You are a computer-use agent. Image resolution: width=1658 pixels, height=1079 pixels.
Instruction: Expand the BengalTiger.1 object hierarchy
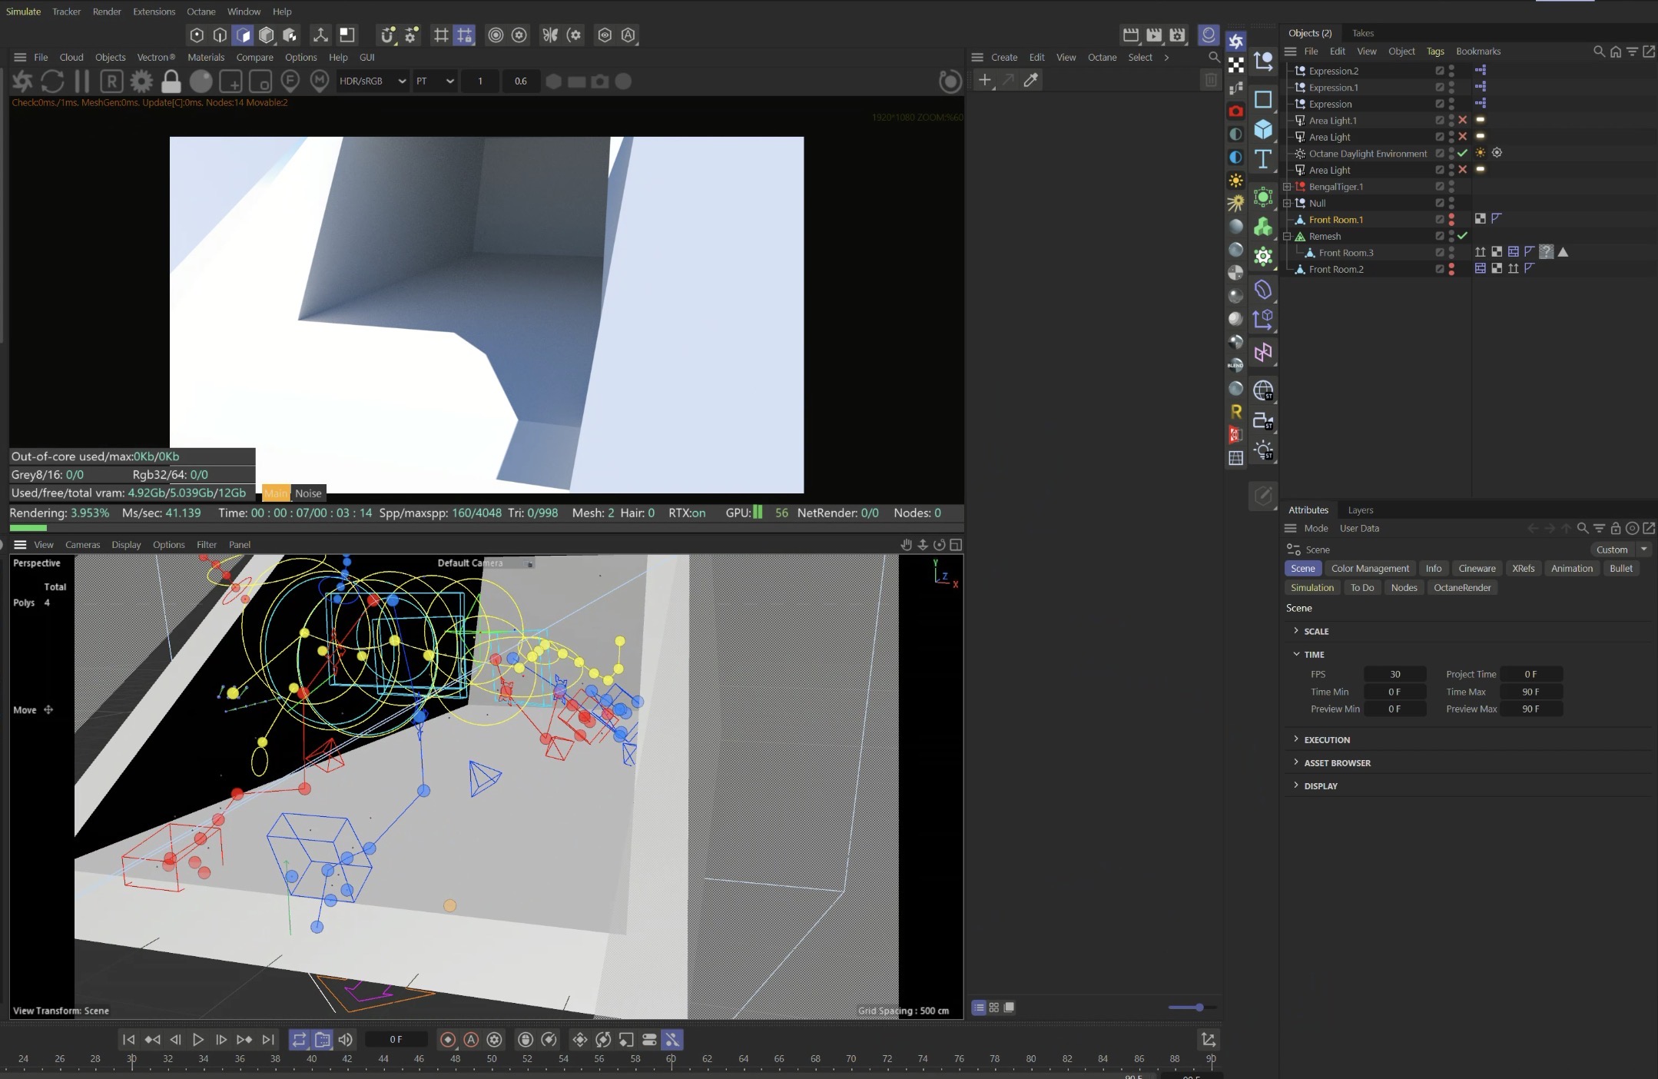coord(1287,187)
